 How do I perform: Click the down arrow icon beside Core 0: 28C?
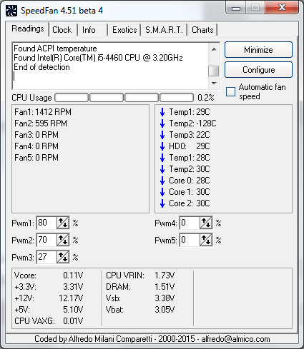pyautogui.click(x=162, y=181)
